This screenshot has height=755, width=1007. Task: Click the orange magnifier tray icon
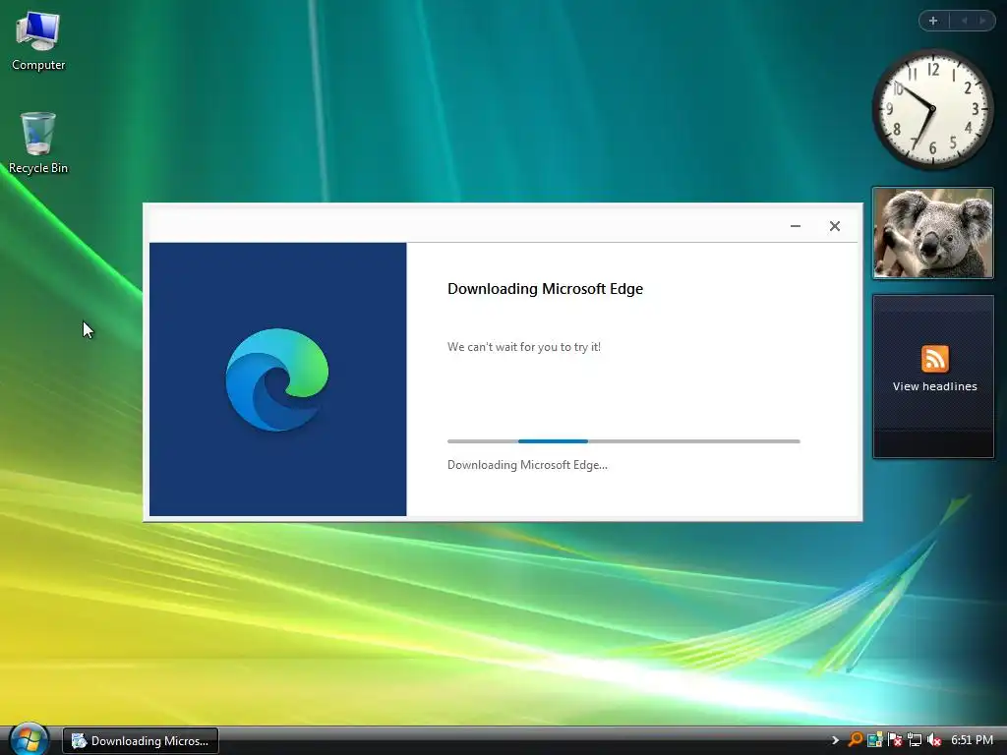pos(855,740)
